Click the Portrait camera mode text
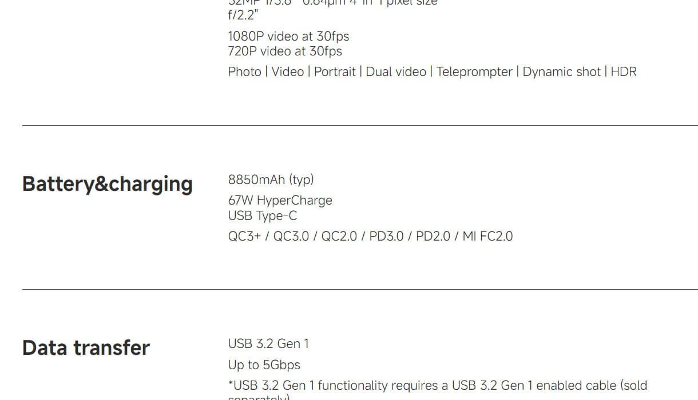This screenshot has width=698, height=400. click(x=335, y=71)
